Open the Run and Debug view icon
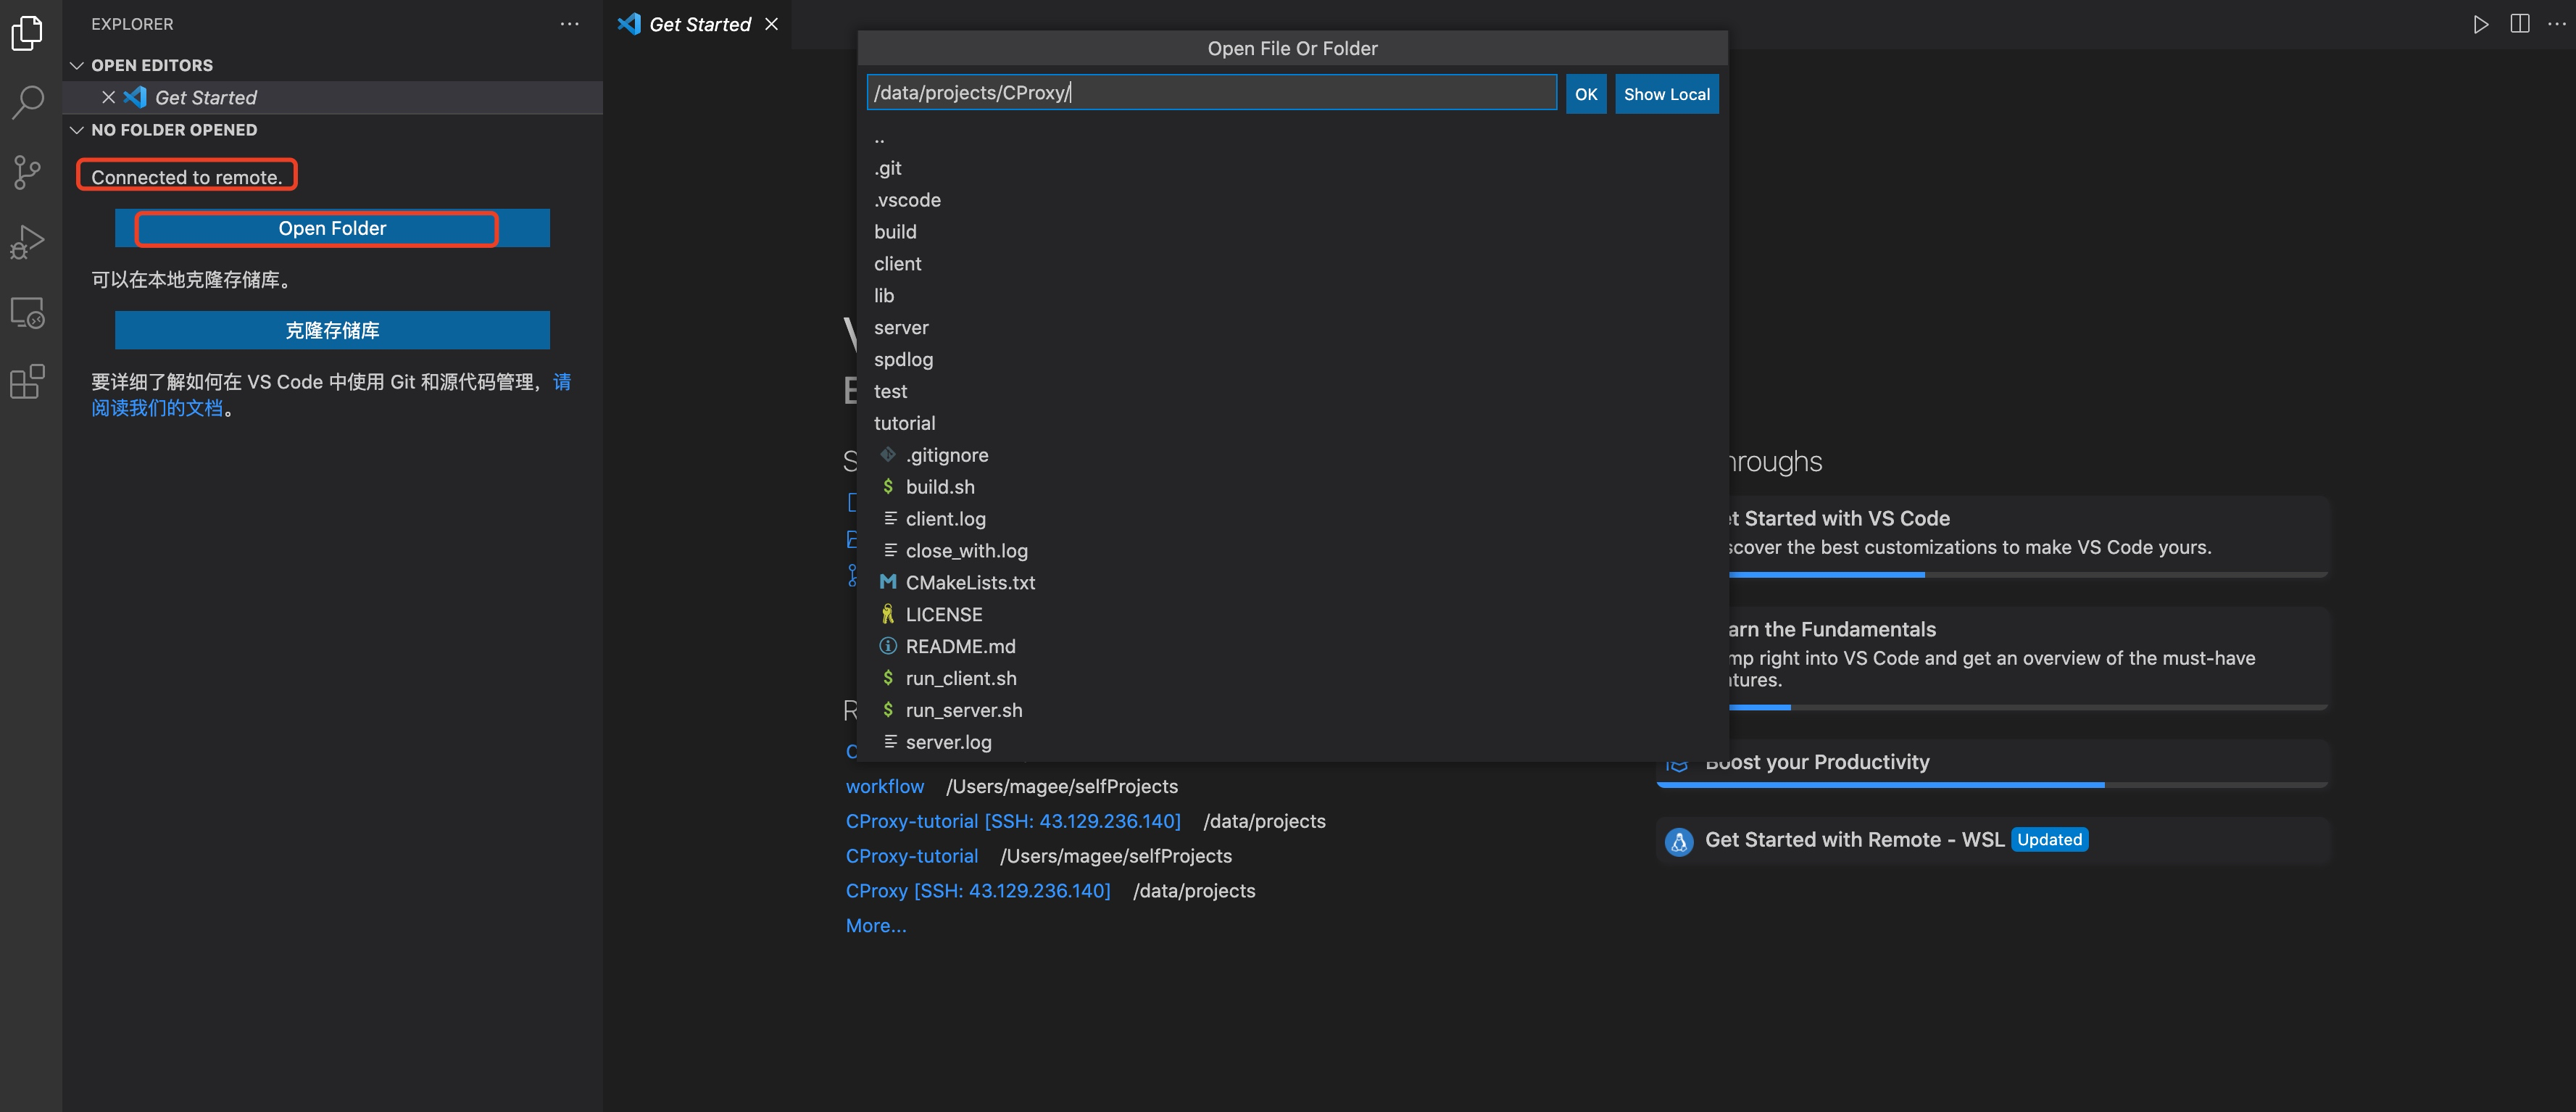The image size is (2576, 1112). pyautogui.click(x=27, y=242)
